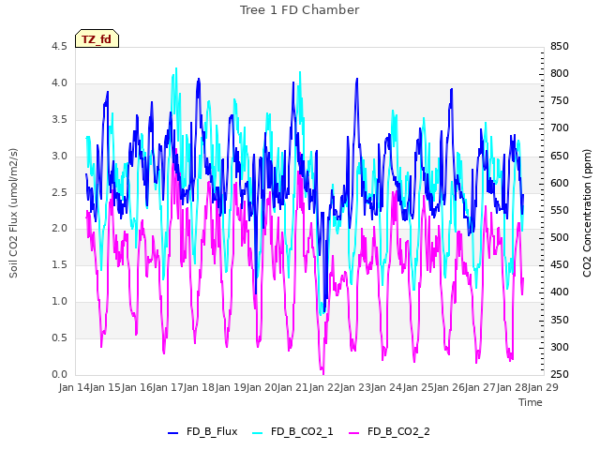Click the 3.5 left axis tick label

59,119
